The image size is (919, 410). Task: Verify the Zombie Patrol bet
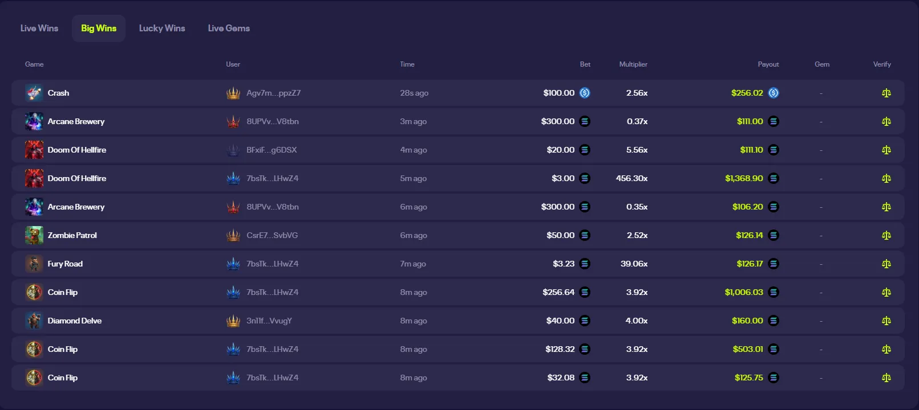(x=886, y=235)
